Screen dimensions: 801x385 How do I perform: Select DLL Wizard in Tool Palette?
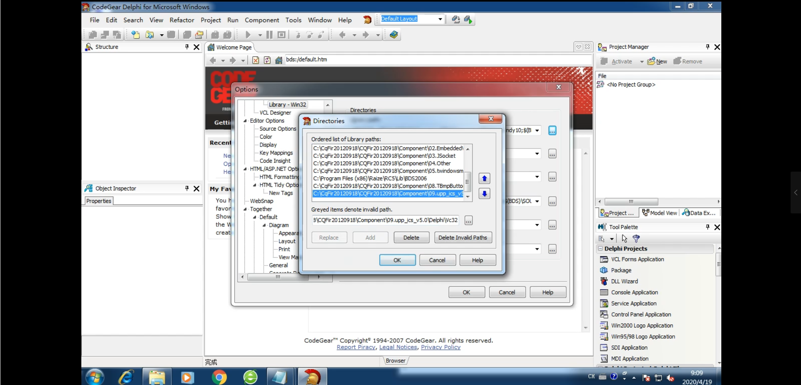coord(624,281)
